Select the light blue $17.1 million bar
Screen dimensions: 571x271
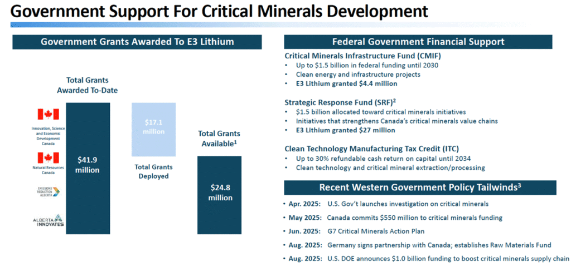click(154, 129)
